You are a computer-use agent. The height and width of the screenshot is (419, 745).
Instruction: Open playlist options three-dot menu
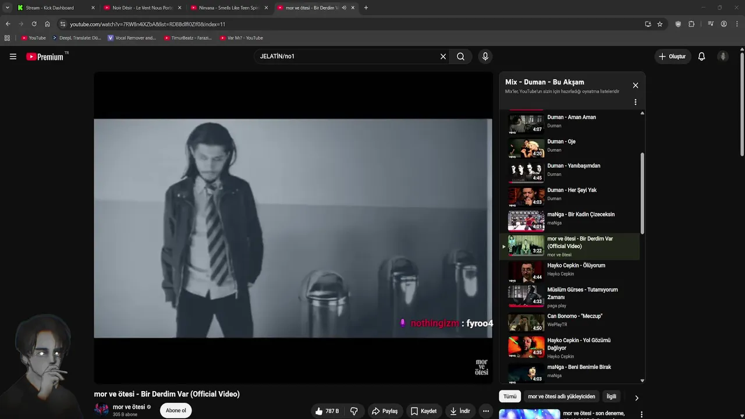coord(635,102)
